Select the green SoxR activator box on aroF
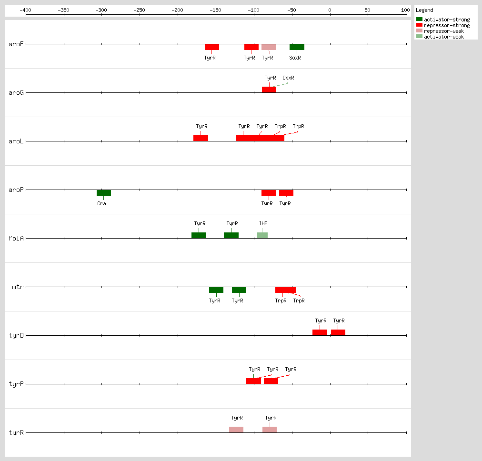 click(297, 47)
